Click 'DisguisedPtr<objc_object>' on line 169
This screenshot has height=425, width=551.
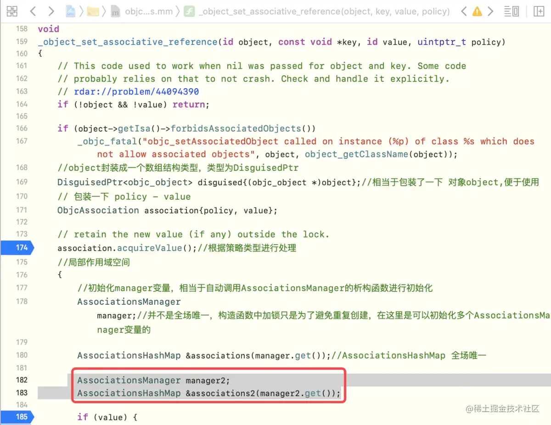125,182
